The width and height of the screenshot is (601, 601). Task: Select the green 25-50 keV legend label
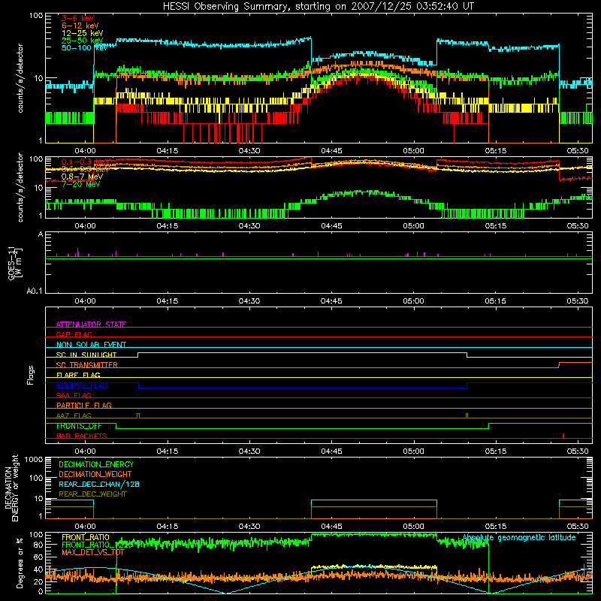pyautogui.click(x=83, y=41)
